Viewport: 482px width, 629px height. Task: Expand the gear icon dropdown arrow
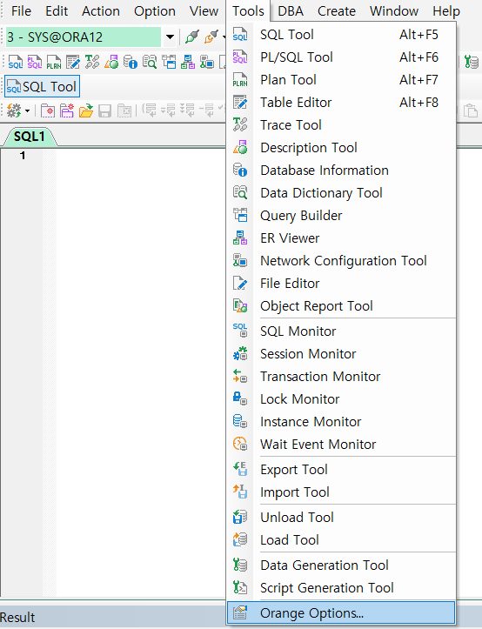pyautogui.click(x=27, y=110)
